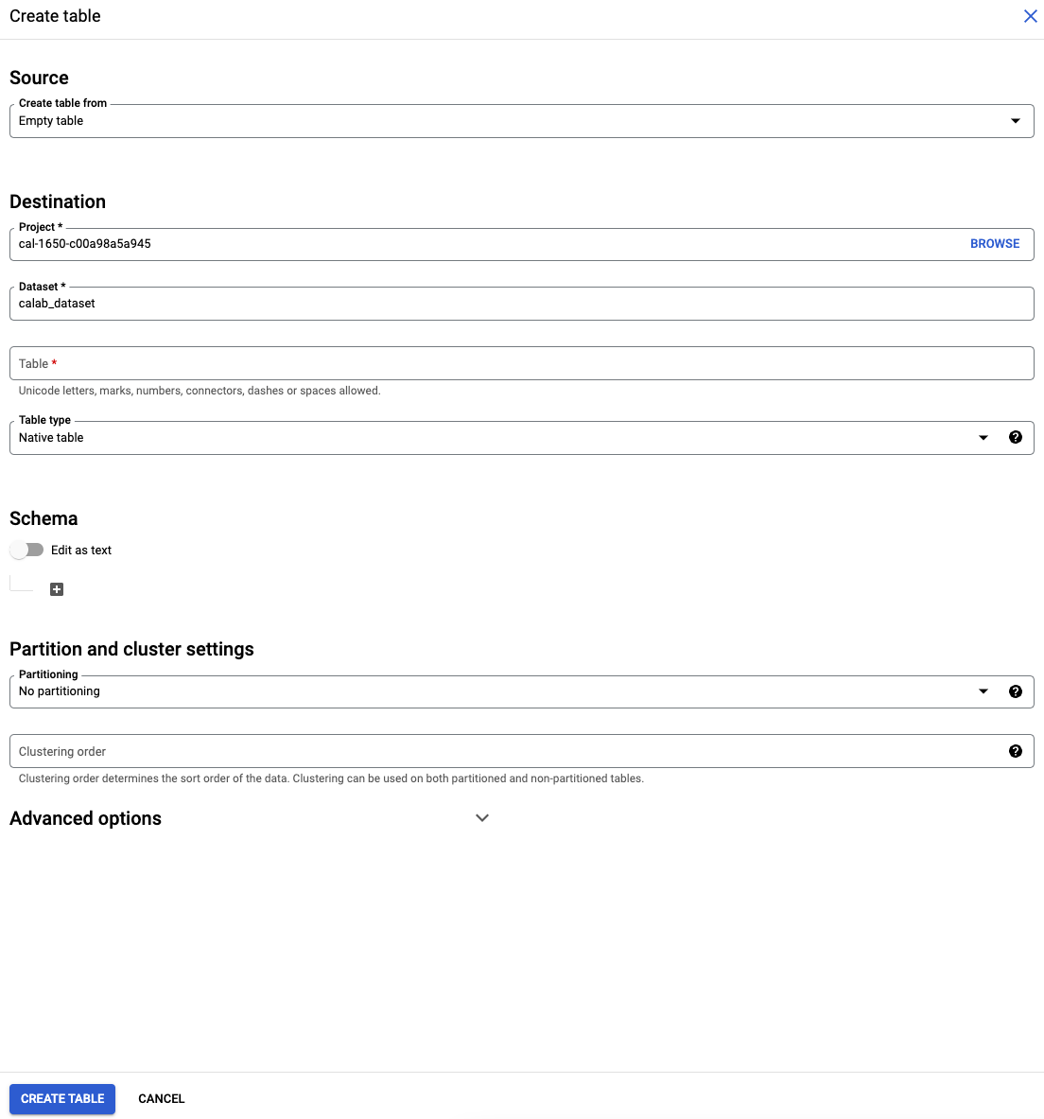Viewport: 1044px width, 1119px height.
Task: Close the Create table panel
Action: [x=1031, y=16]
